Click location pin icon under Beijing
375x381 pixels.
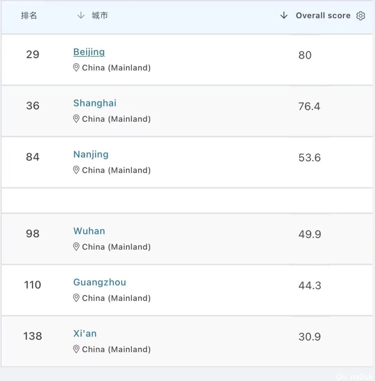(76, 68)
